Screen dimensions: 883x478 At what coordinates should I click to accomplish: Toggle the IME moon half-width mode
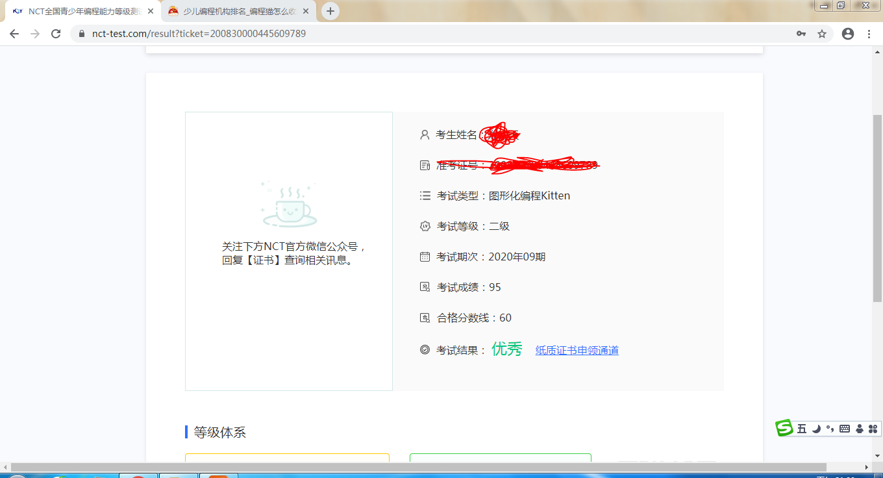coord(817,429)
